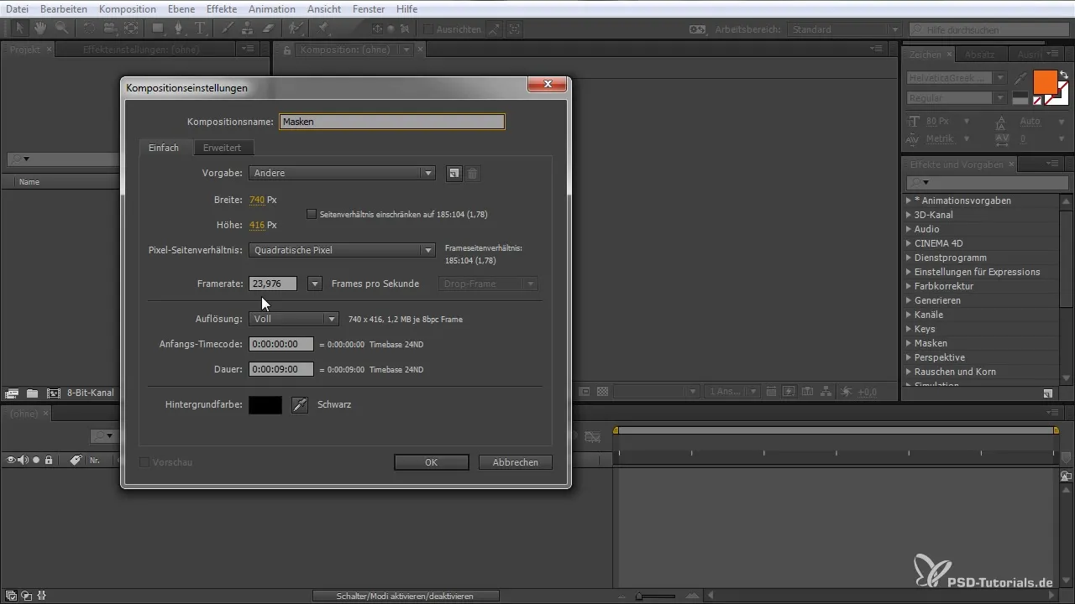Expand the Generieren effects category
This screenshot has height=604, width=1075.
[909, 300]
